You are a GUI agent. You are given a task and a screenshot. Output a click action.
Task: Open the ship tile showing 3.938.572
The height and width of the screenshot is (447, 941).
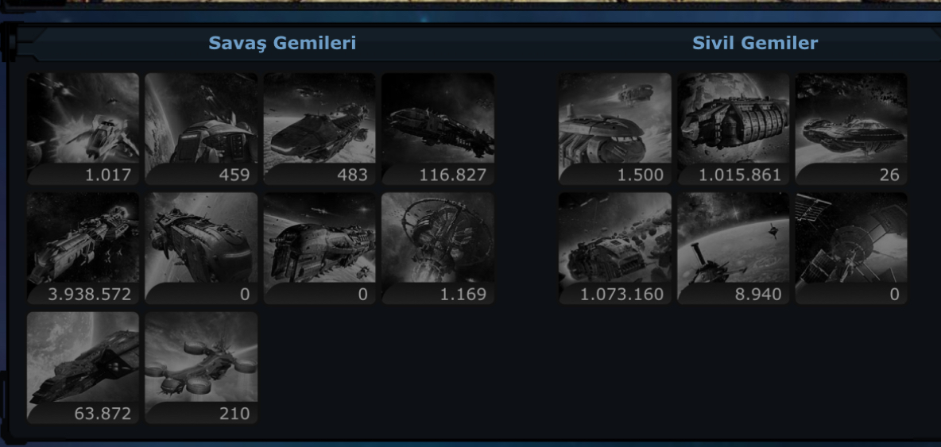pos(83,248)
